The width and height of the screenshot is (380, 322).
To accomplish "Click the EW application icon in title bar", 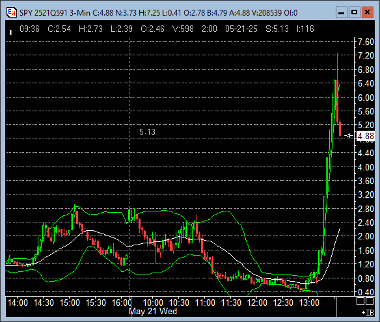I will coord(12,12).
